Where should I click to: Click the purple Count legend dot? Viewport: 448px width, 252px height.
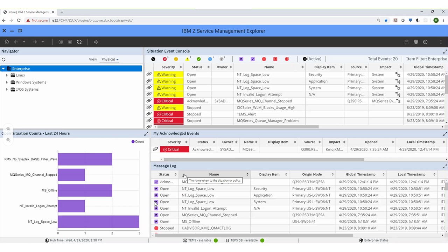pyautogui.click(x=133, y=141)
